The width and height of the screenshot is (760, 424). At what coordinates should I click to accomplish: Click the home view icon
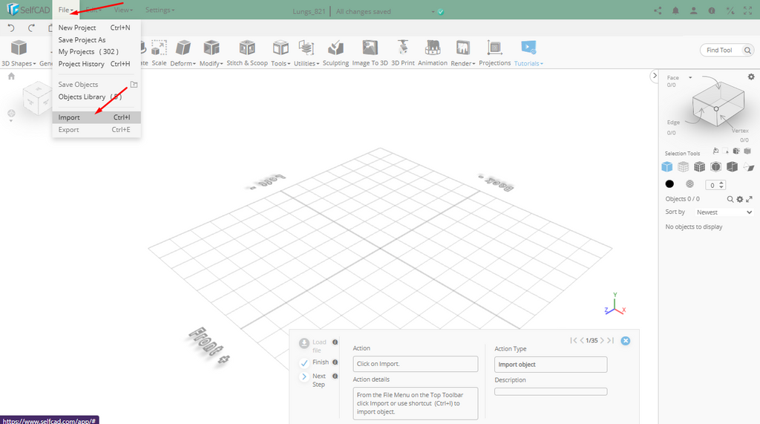[x=11, y=76]
